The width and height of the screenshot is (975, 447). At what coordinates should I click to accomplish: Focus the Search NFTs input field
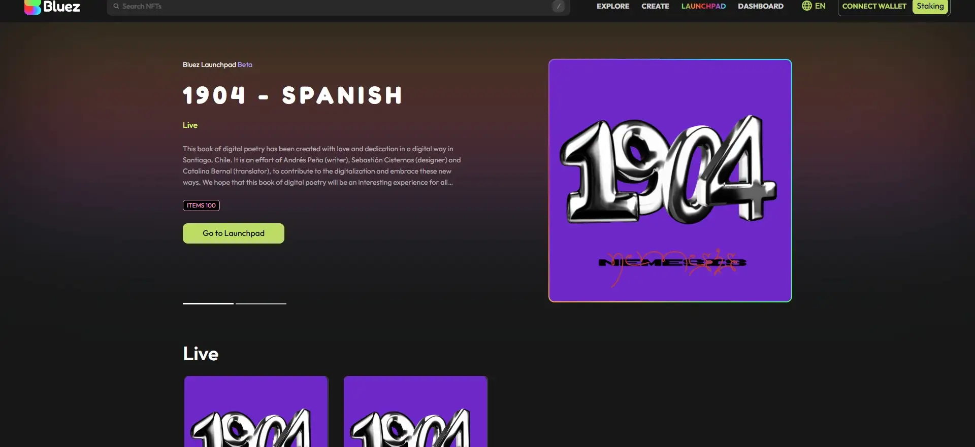pos(330,6)
